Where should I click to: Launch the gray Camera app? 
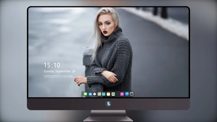pyautogui.click(x=132, y=94)
